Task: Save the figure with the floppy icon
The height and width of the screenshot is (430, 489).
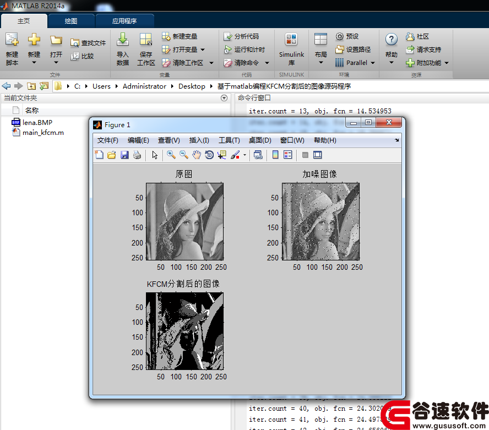Action: coord(124,155)
